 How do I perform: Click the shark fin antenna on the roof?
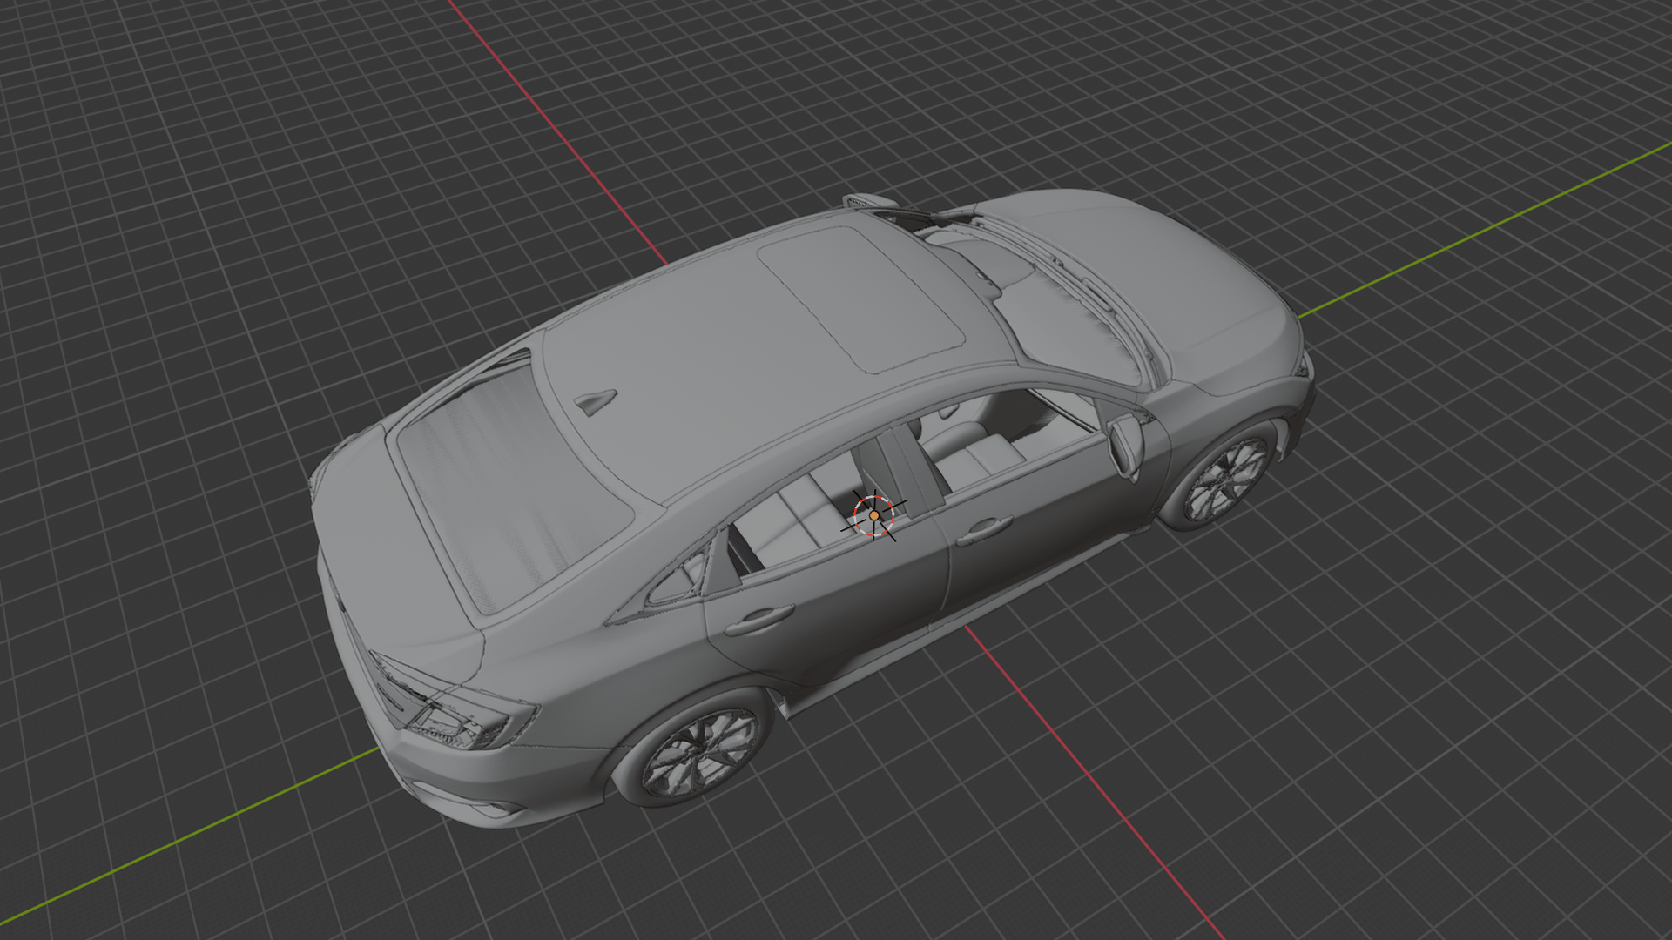pyautogui.click(x=597, y=401)
